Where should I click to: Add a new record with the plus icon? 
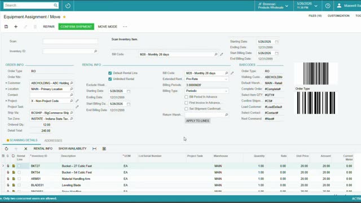(16, 27)
